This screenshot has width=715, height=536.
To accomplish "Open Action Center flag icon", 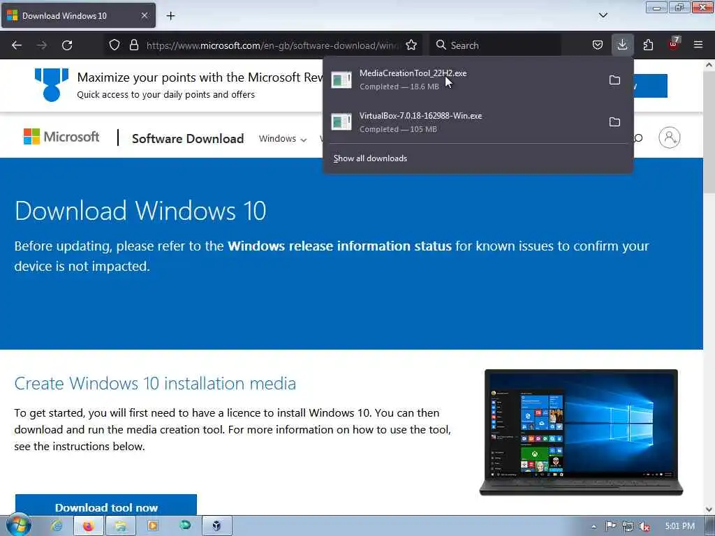I will tap(610, 526).
